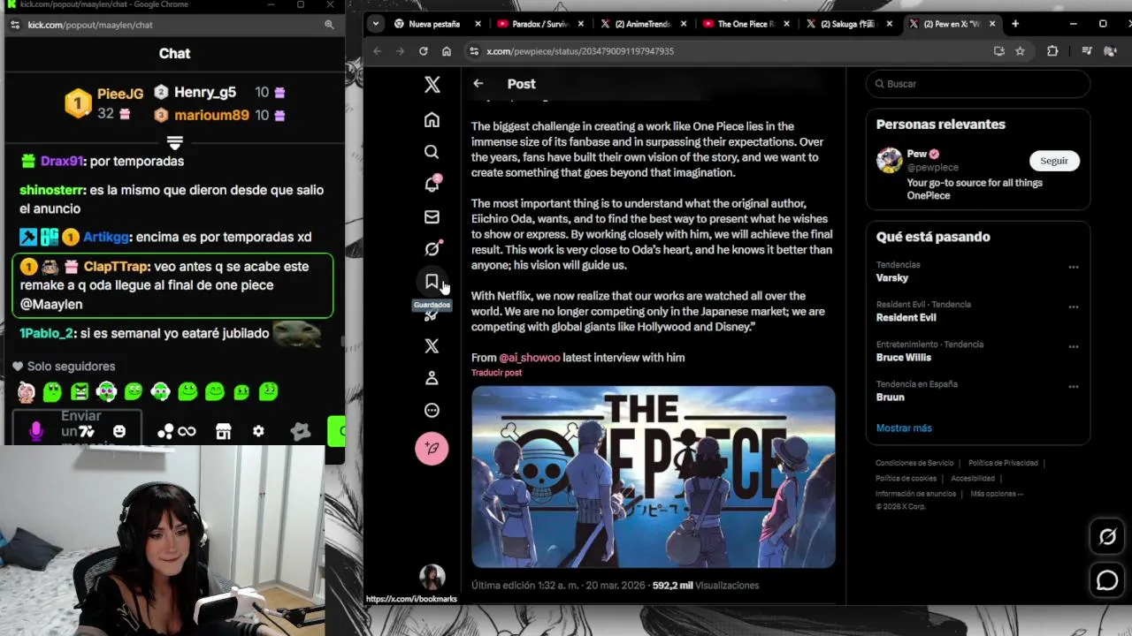View site information icon beside x.com URL
The width and height of the screenshot is (1132, 636).
[x=474, y=51]
